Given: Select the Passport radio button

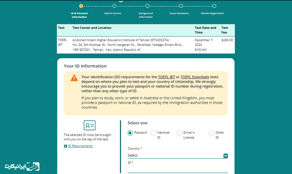Looking at the screenshot, I should point(130,133).
